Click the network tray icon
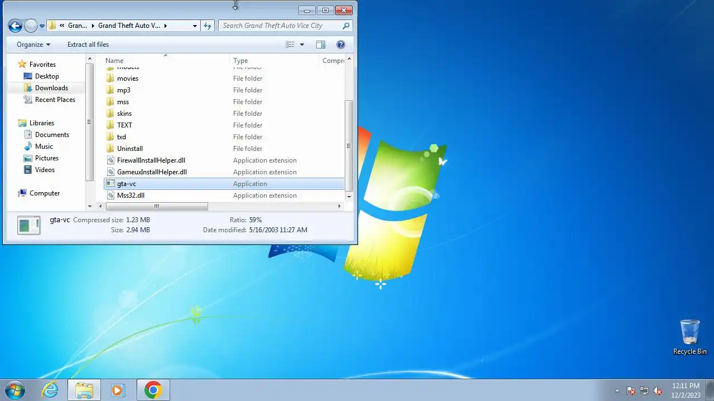 pyautogui.click(x=644, y=390)
